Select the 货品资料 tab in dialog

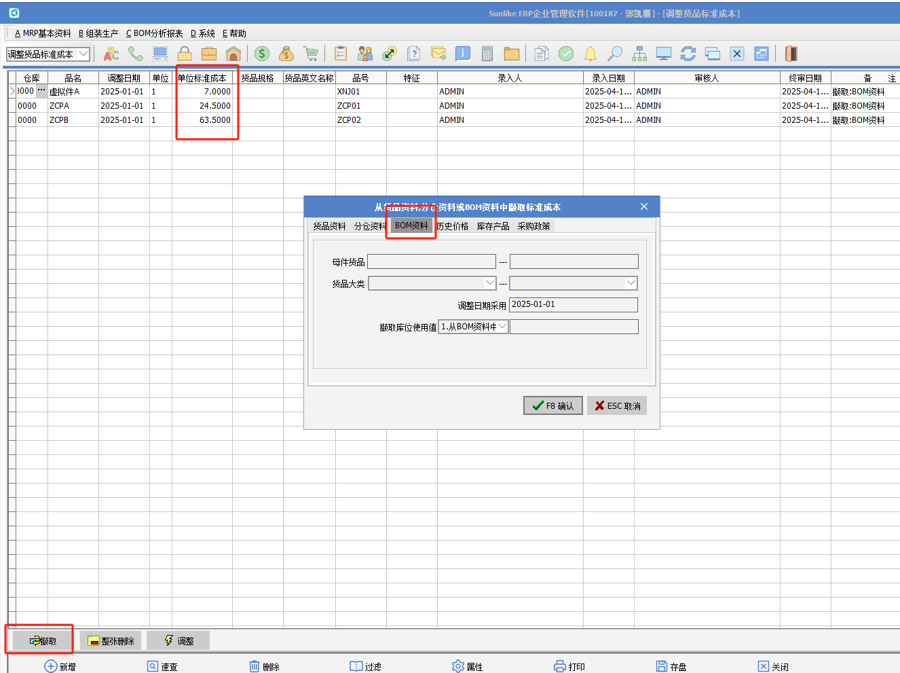329,226
